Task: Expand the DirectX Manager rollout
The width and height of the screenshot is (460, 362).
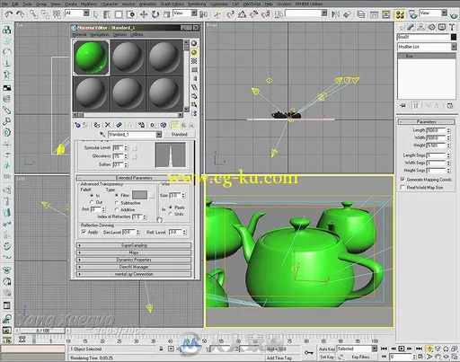Action: pos(134,267)
